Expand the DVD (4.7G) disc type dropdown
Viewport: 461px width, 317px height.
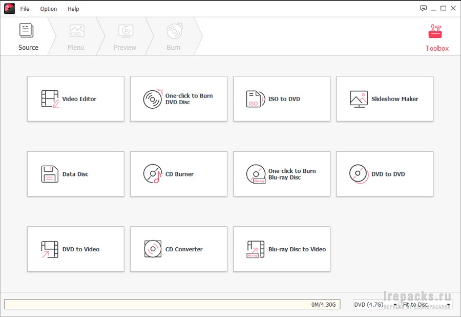click(x=375, y=305)
